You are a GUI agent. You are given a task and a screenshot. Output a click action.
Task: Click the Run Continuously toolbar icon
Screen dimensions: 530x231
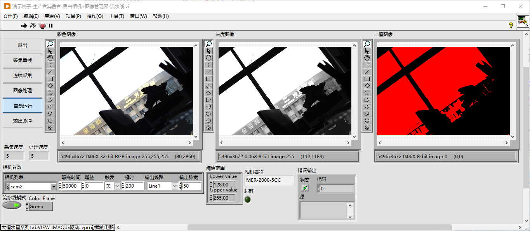click(33, 26)
